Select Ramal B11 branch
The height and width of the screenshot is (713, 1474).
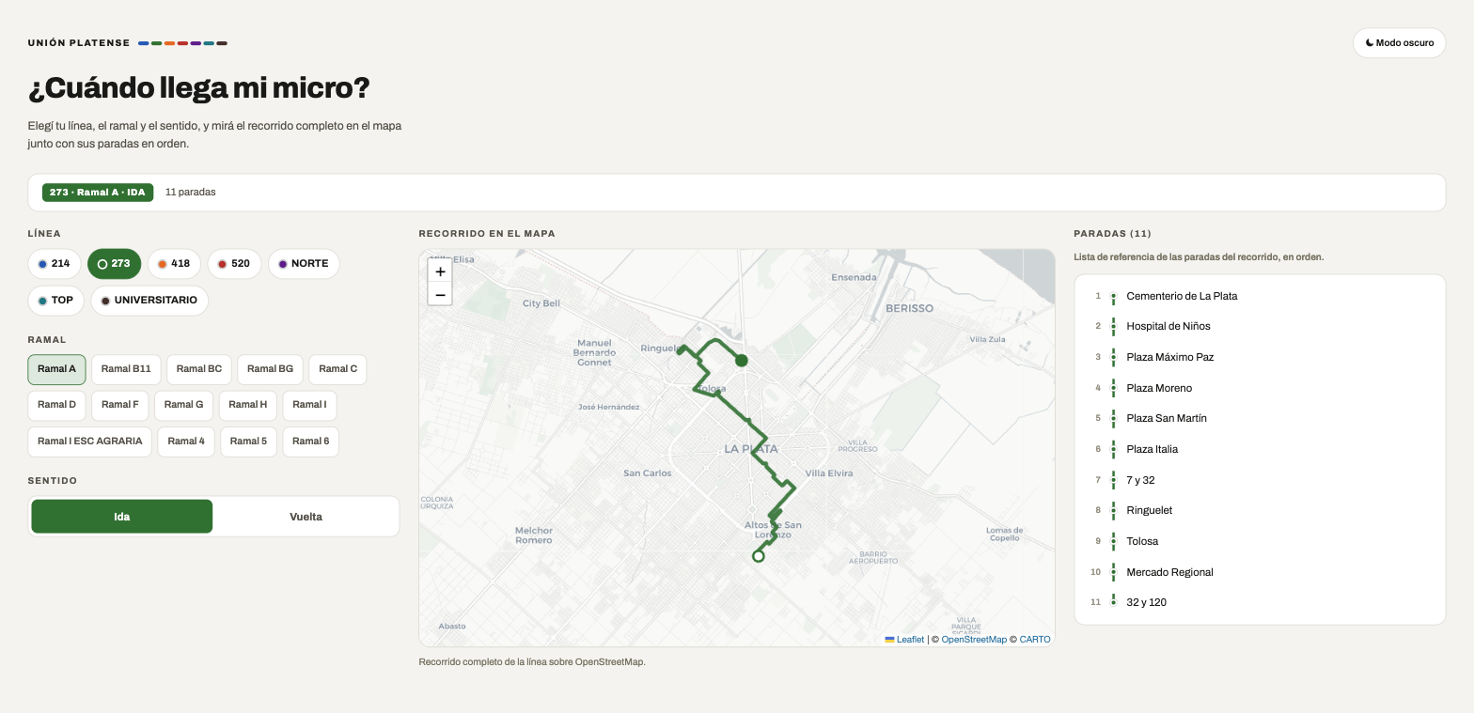pyautogui.click(x=126, y=369)
